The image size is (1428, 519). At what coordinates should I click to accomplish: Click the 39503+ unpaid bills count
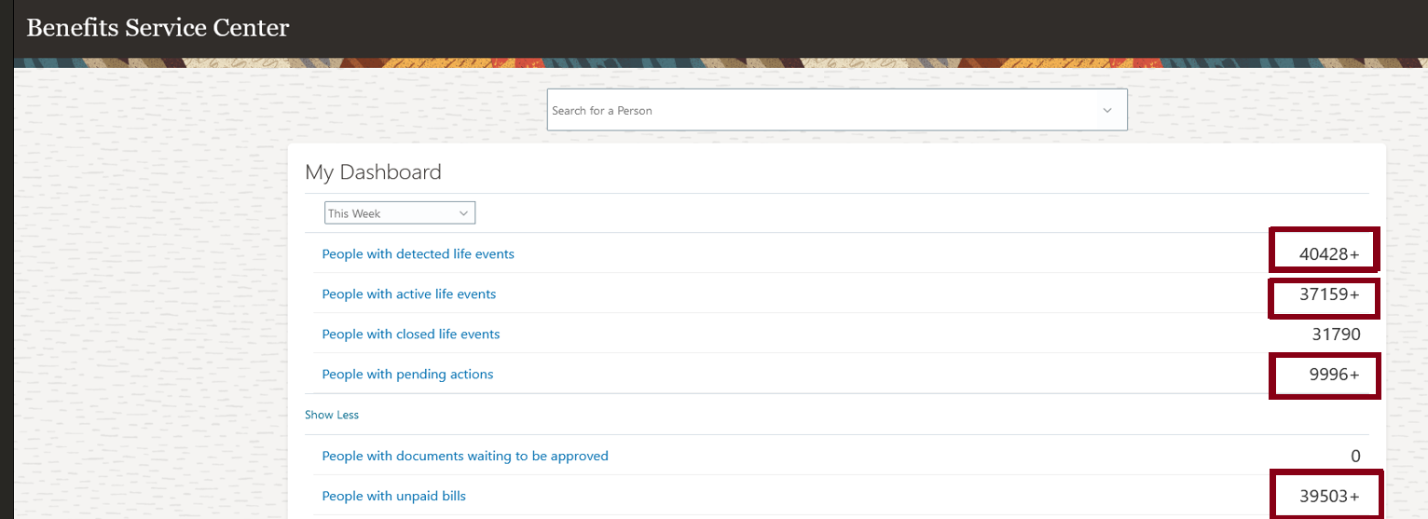pos(1329,498)
